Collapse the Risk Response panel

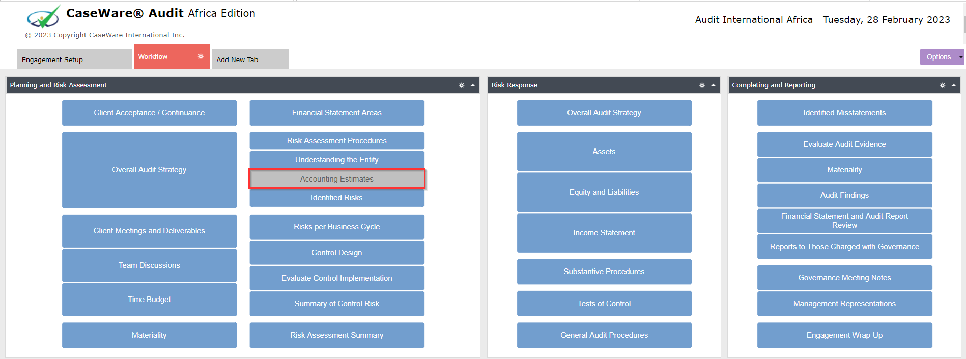coord(713,85)
